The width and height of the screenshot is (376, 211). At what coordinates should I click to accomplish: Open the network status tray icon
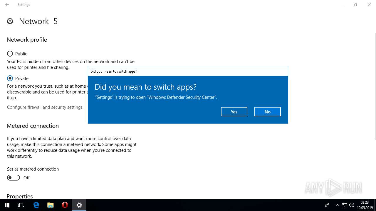(345, 205)
